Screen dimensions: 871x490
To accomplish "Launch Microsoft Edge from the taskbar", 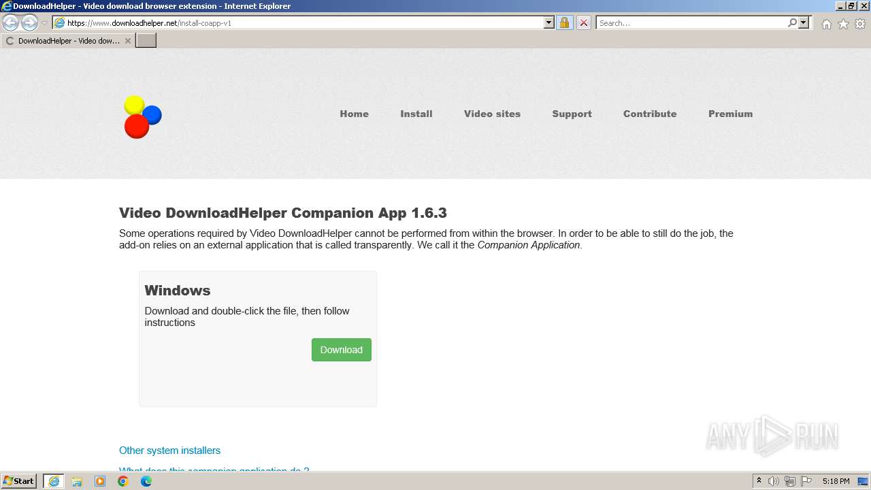I will [x=146, y=481].
